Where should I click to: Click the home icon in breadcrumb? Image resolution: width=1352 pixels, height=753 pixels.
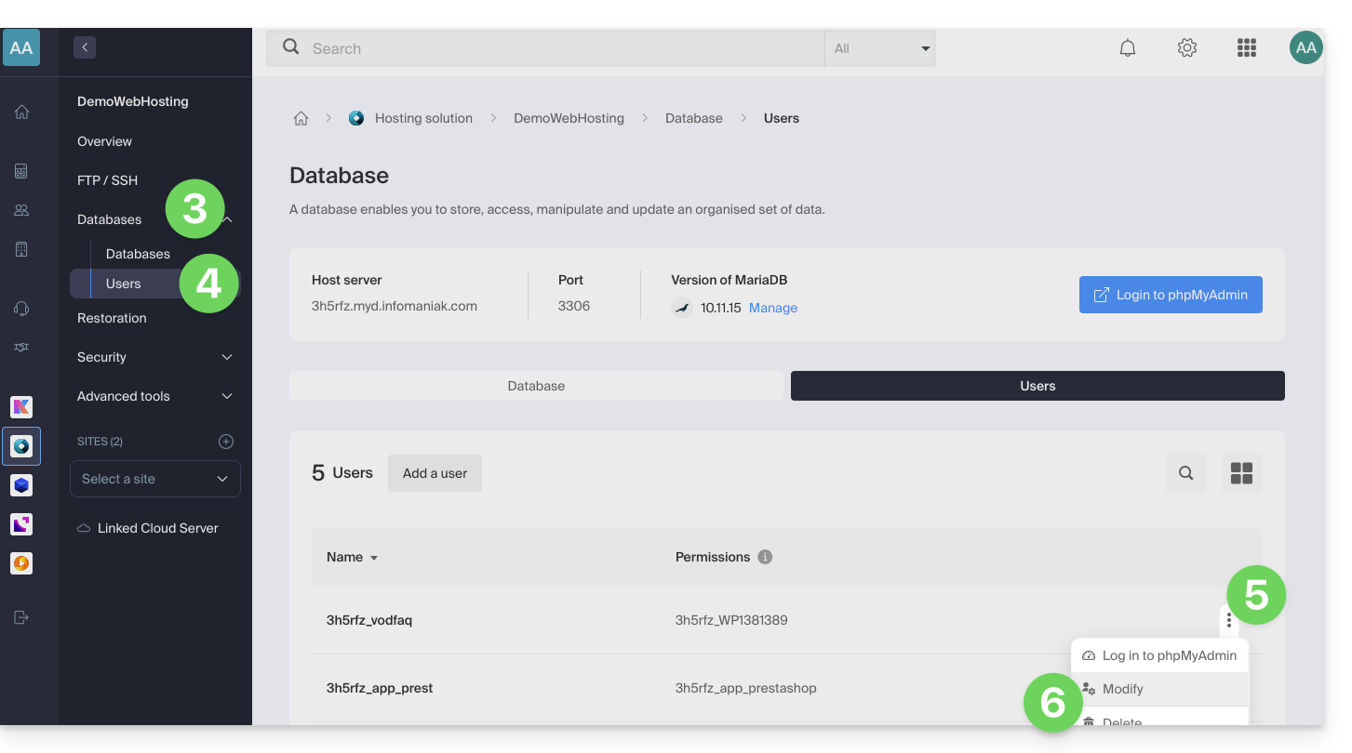pos(301,118)
